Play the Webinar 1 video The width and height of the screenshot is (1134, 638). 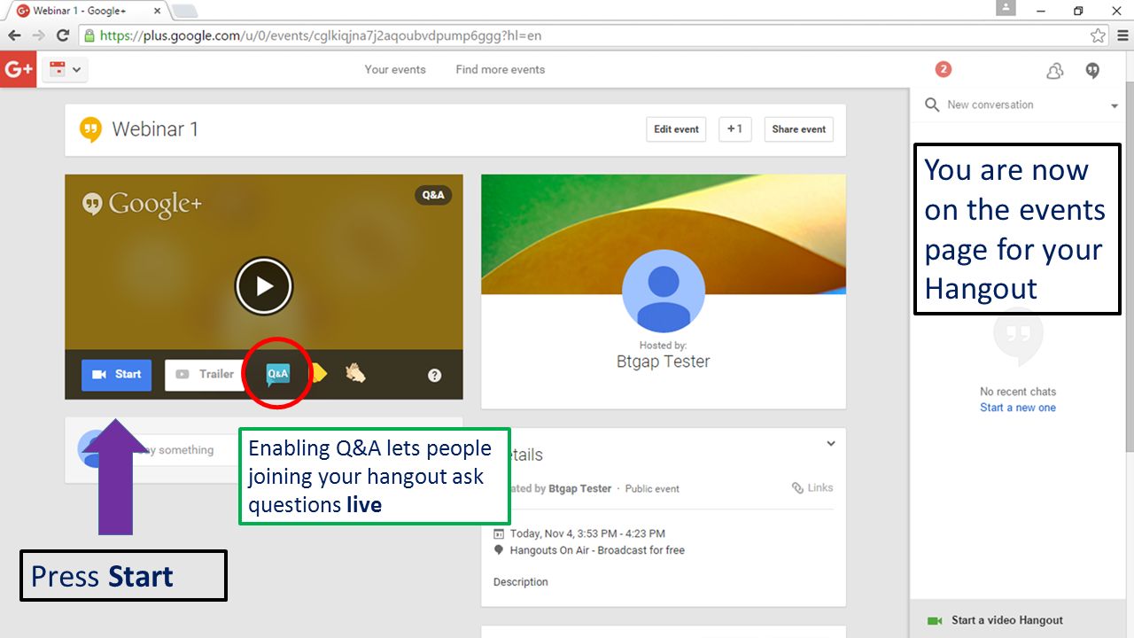pyautogui.click(x=264, y=286)
